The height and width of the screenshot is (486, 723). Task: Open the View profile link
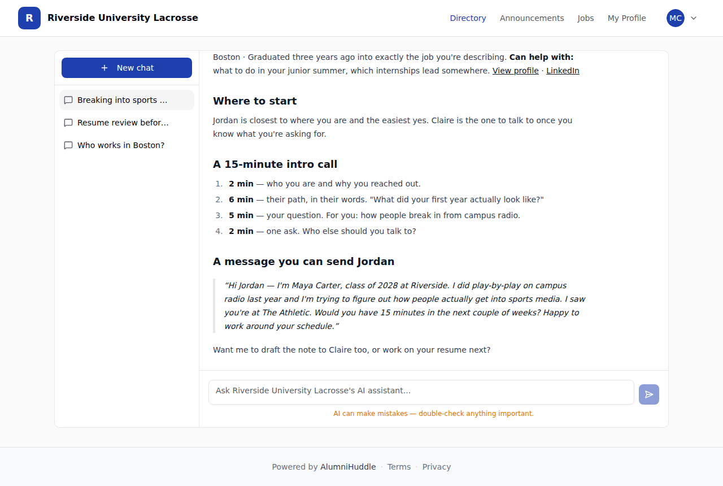click(x=515, y=71)
